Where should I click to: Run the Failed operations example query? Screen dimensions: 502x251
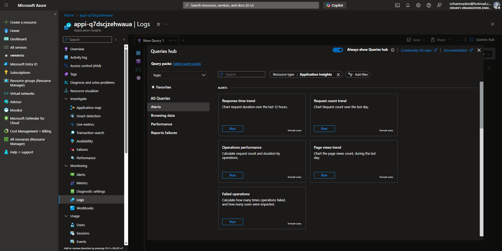tap(232, 222)
